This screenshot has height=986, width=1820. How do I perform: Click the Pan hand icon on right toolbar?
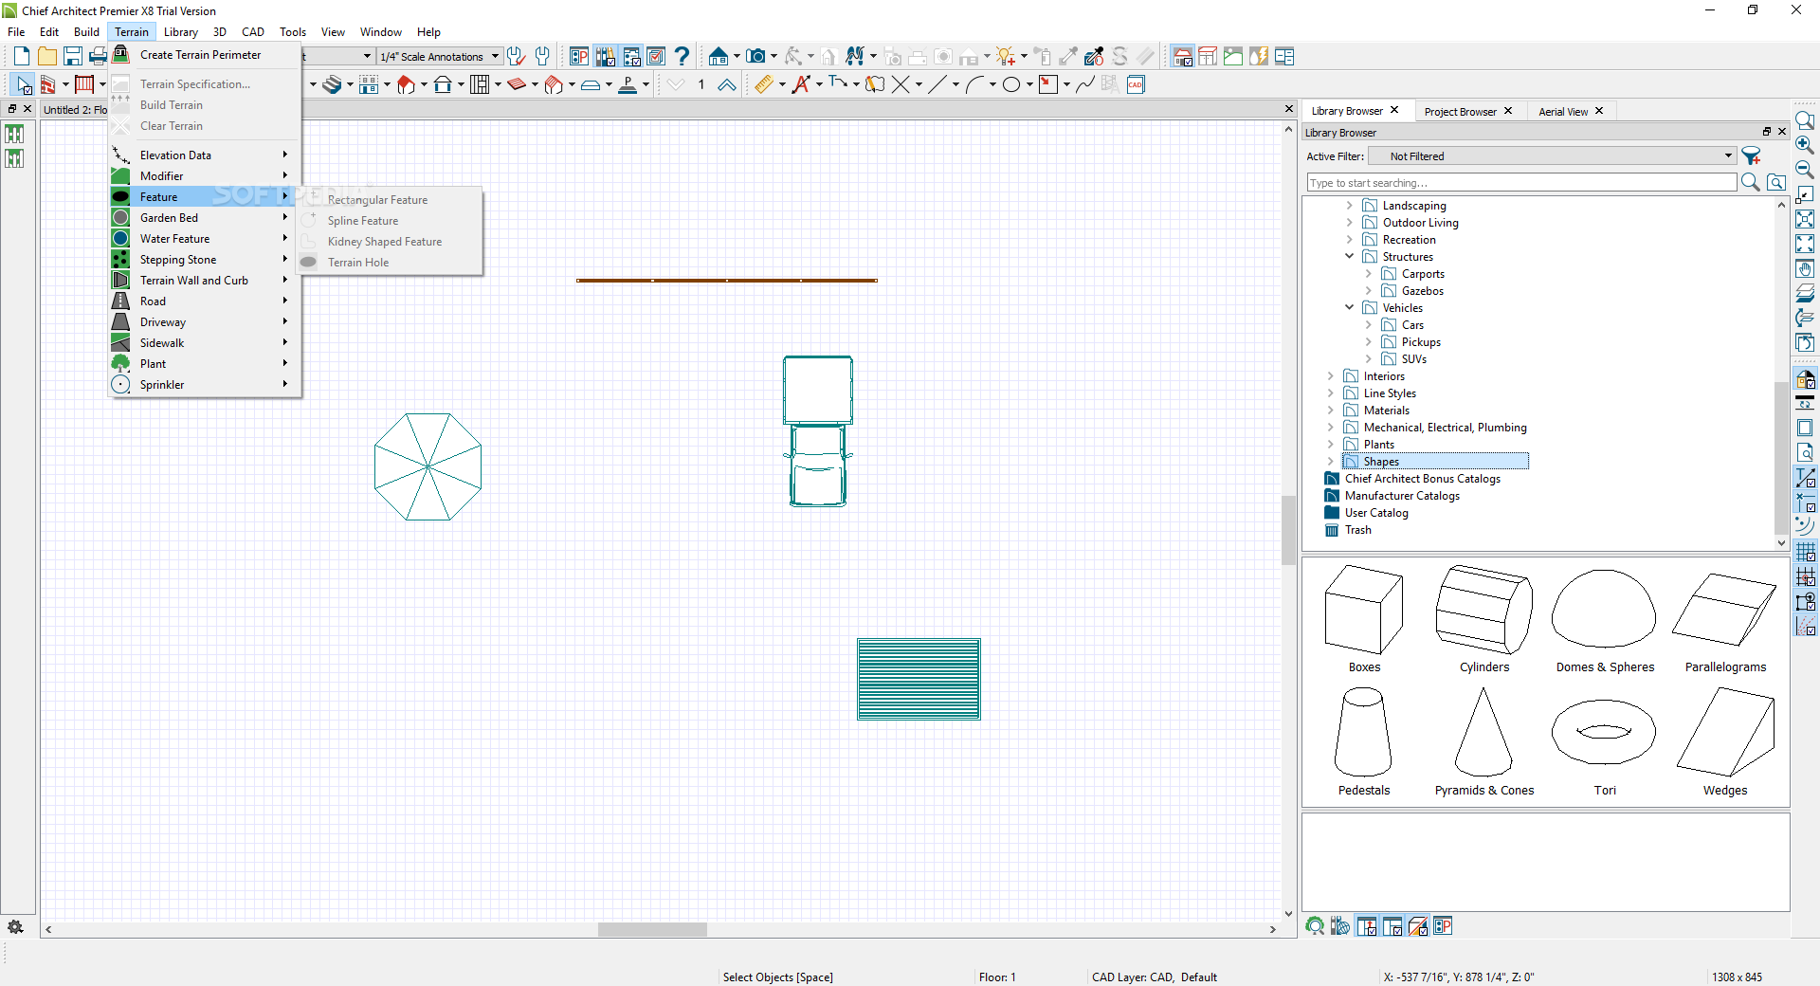pos(1805,268)
